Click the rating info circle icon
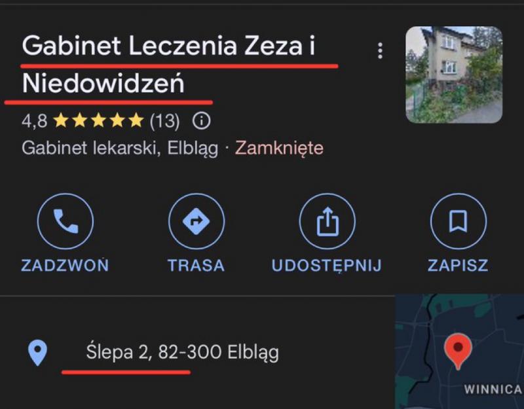 tap(202, 121)
